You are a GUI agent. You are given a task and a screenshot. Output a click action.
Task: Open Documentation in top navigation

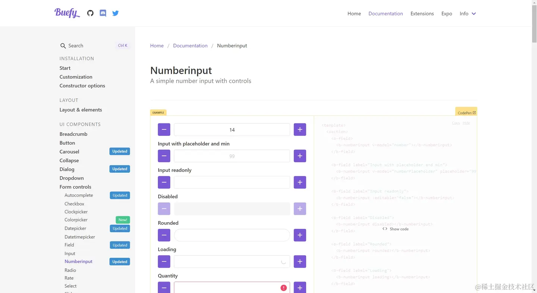click(386, 13)
